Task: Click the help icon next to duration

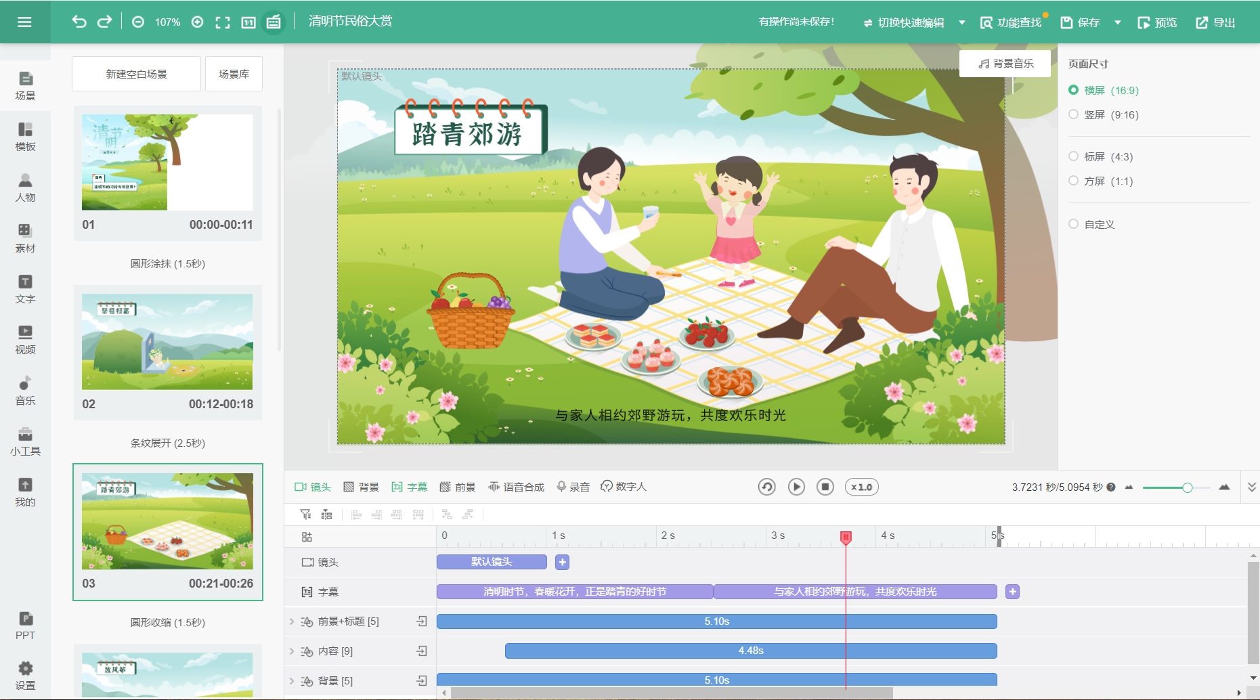Action: pos(1111,487)
